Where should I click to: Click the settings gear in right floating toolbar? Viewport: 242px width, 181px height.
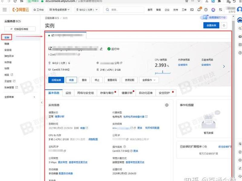point(240,160)
